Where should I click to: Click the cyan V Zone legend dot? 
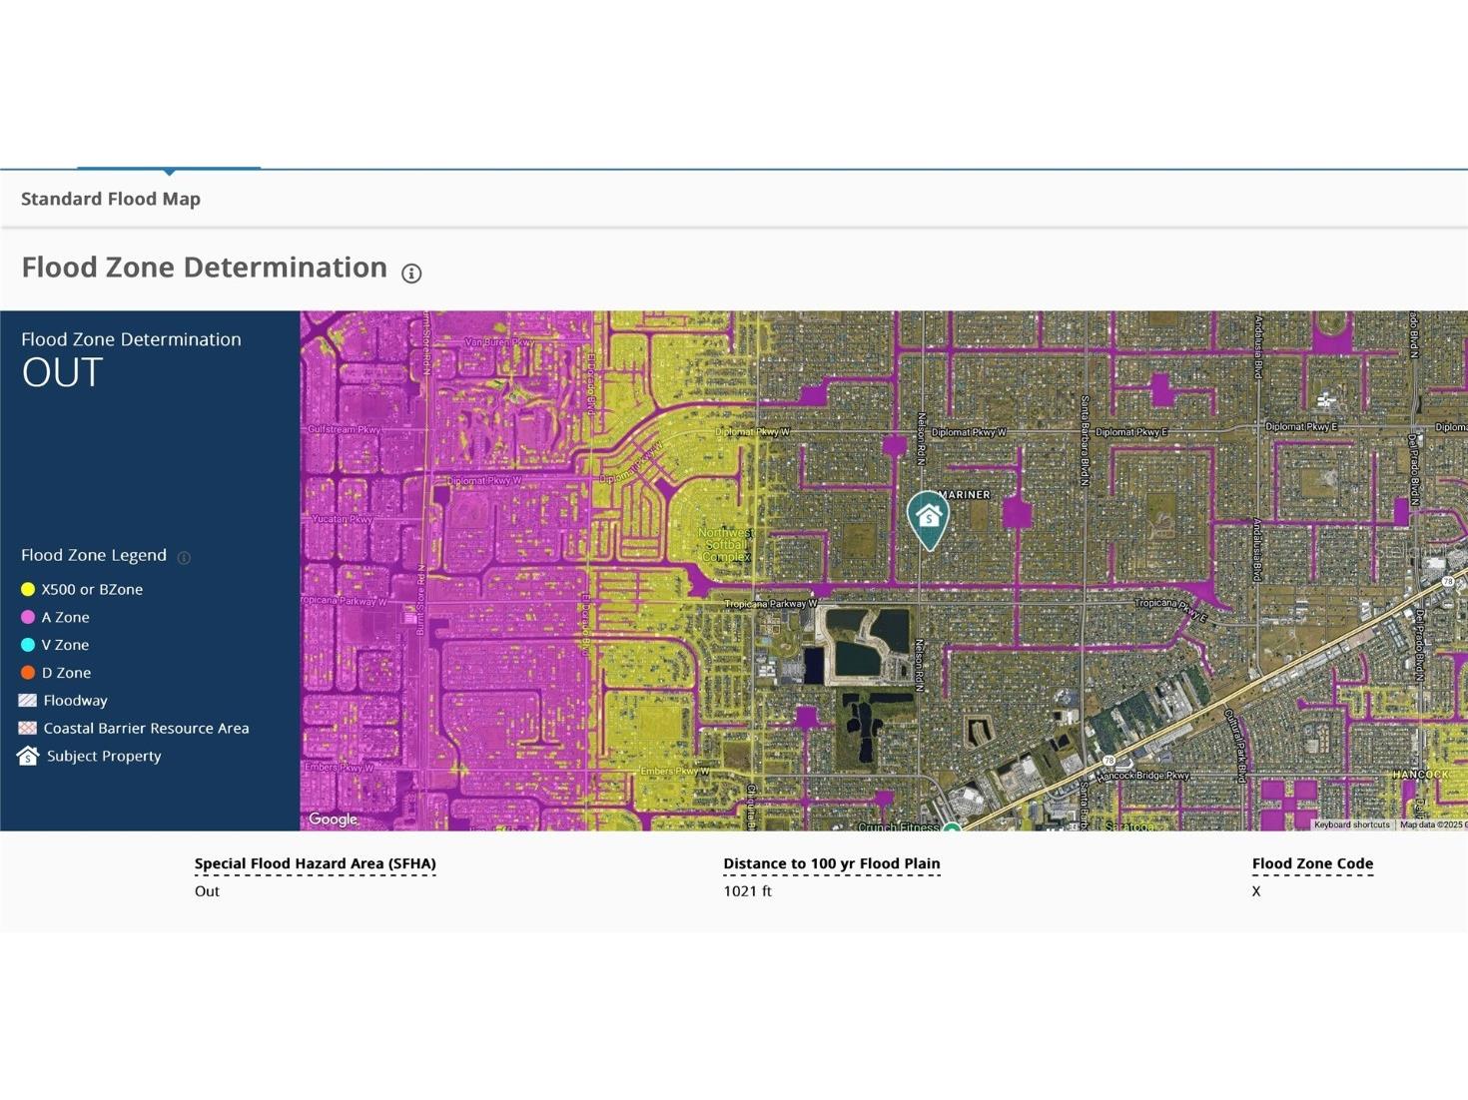click(x=28, y=645)
